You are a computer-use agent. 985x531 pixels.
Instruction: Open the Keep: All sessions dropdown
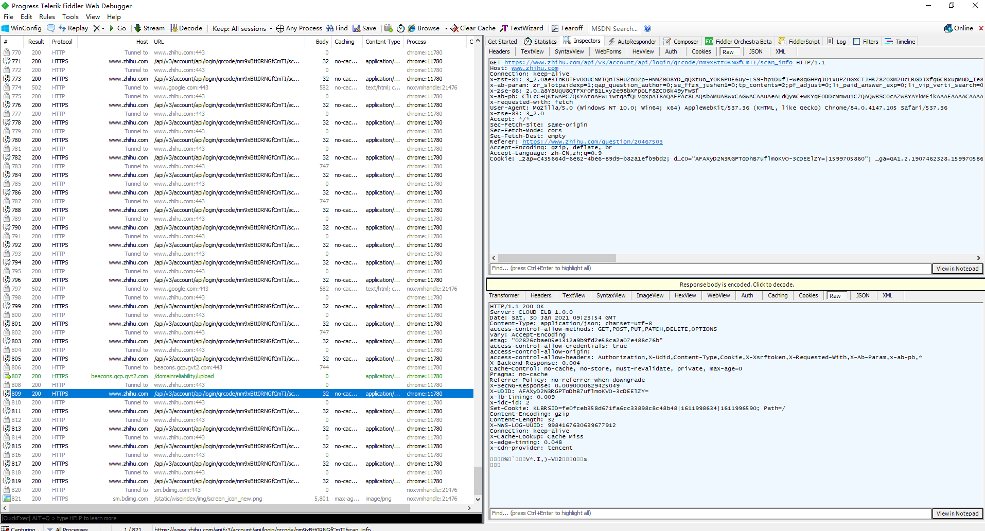point(242,28)
